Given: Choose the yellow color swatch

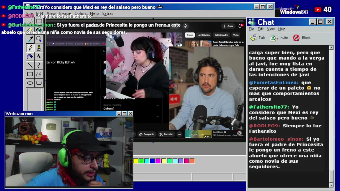Looking at the screenshot, I should tap(136, 161).
